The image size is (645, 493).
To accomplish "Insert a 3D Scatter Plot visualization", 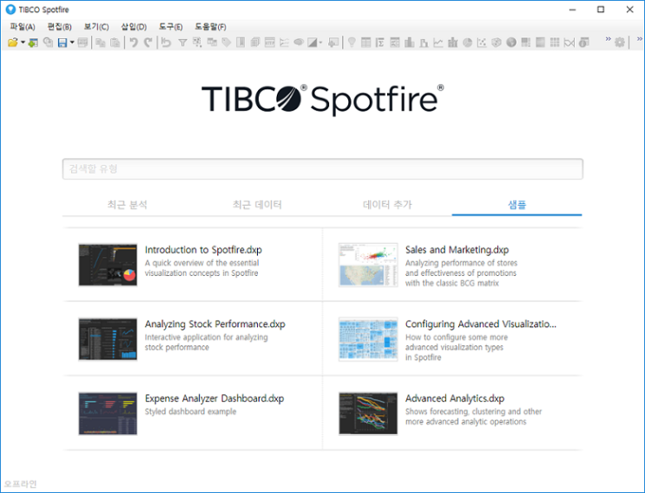I will click(497, 43).
